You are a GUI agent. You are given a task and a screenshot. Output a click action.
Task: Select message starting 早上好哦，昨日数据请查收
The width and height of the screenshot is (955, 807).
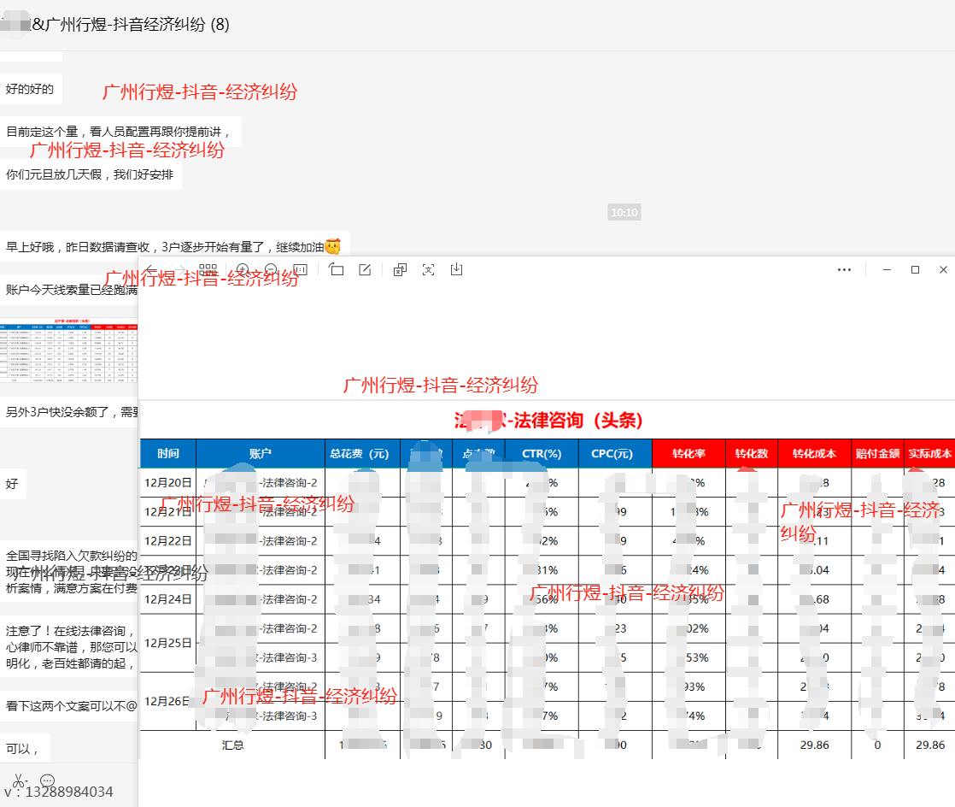point(174,247)
